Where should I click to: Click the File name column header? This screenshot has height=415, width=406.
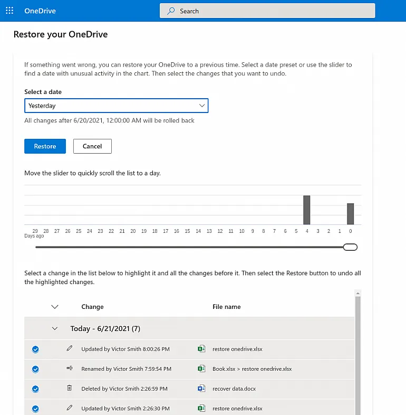point(226,307)
